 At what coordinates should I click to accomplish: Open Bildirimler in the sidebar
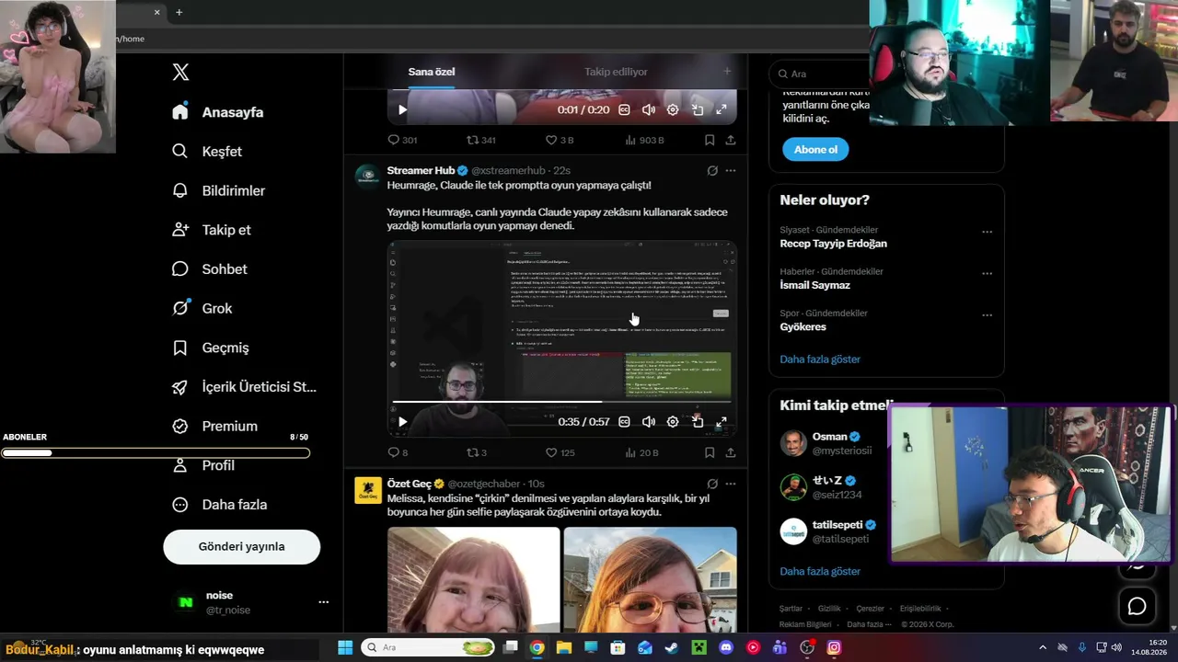pos(218,191)
